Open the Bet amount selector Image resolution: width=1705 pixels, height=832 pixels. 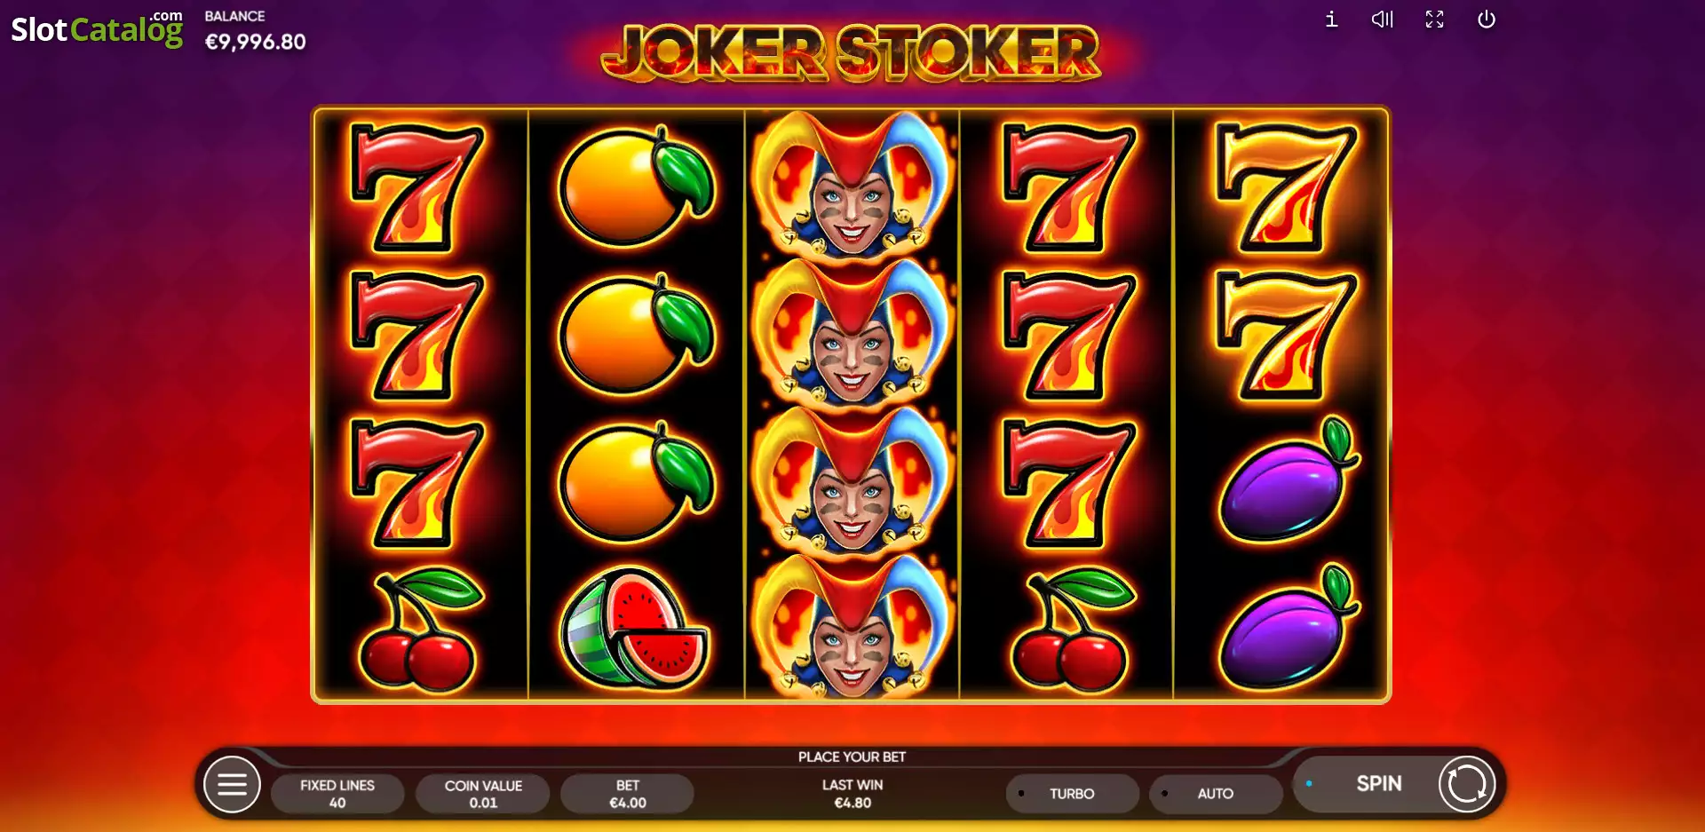pos(628,793)
